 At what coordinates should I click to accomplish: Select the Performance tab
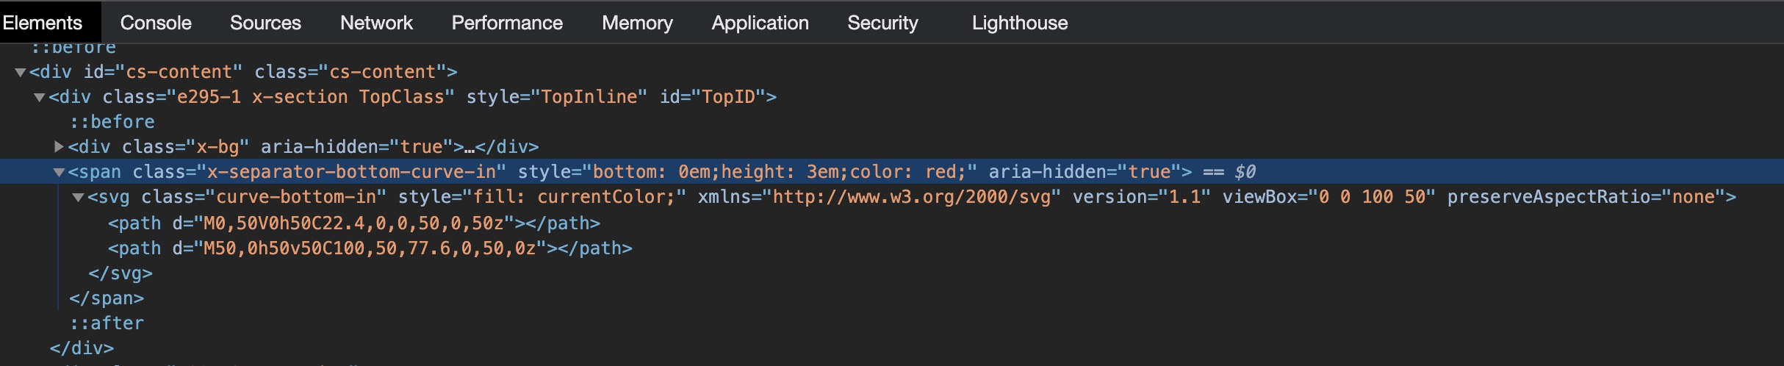507,23
